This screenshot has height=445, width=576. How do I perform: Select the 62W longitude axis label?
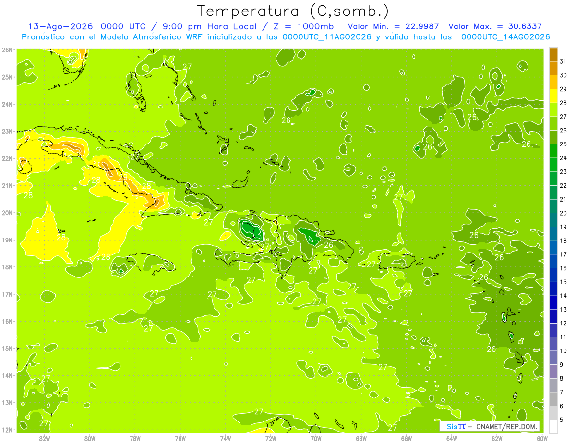[x=497, y=438]
